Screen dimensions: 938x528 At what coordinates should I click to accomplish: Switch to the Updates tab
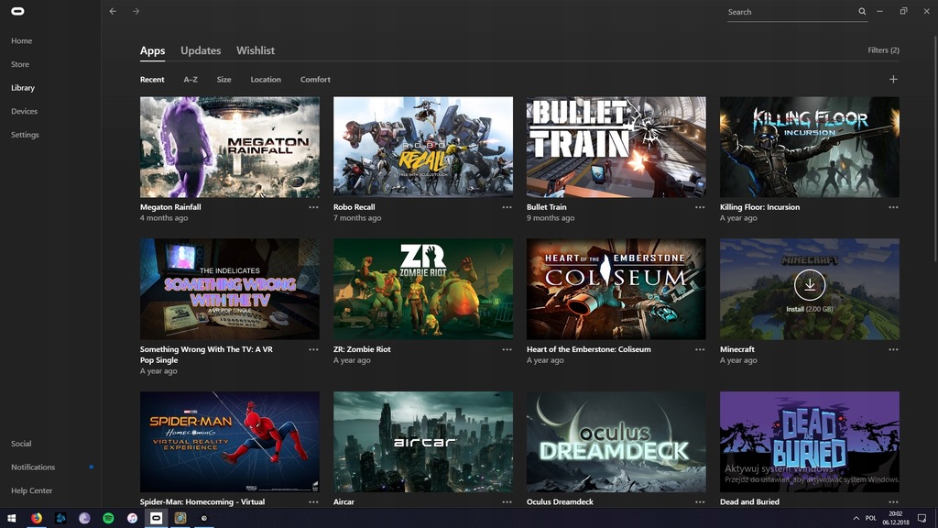tap(201, 51)
